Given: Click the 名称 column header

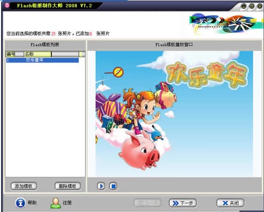Looking at the screenshot, I should click(38, 54).
